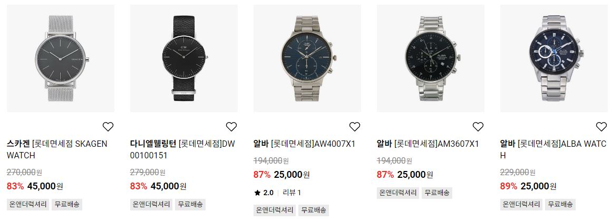612x222 pixels.
Task: Click heart icon on AM3607X1 watch
Action: (x=478, y=127)
